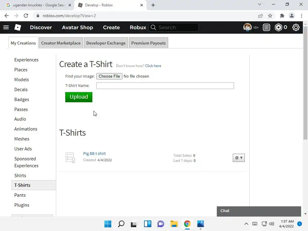Click the site lock icon
308x231 pixels.
point(38,16)
